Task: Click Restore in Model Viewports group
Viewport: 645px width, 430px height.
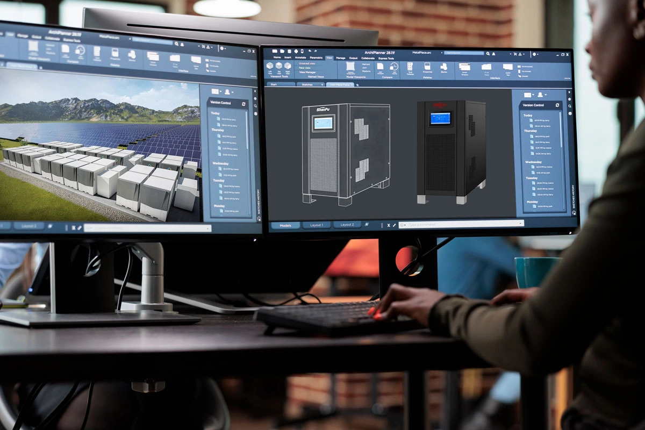Action: (x=366, y=71)
